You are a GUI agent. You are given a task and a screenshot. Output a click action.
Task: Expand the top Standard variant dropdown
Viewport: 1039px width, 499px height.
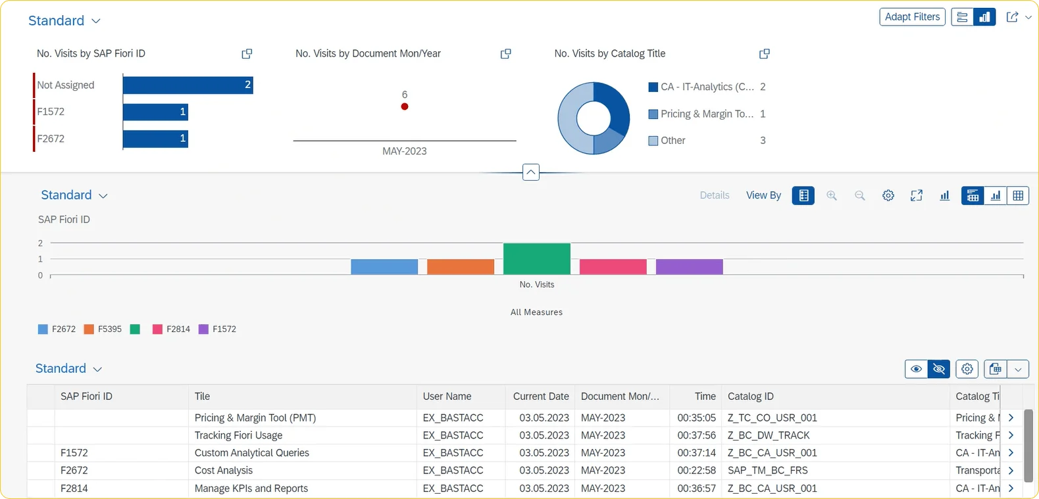pyautogui.click(x=96, y=21)
